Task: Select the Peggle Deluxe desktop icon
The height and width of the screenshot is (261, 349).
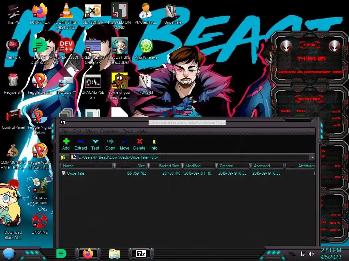Action: pyautogui.click(x=40, y=84)
